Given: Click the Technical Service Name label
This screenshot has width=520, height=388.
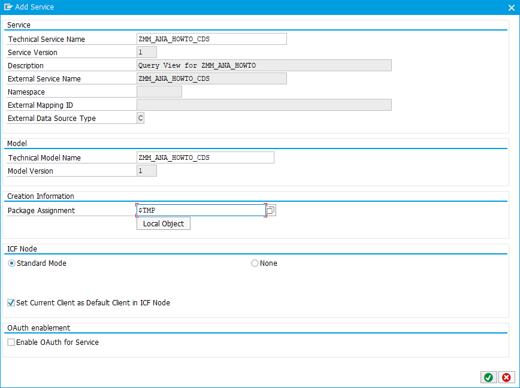Looking at the screenshot, I should [x=47, y=40].
